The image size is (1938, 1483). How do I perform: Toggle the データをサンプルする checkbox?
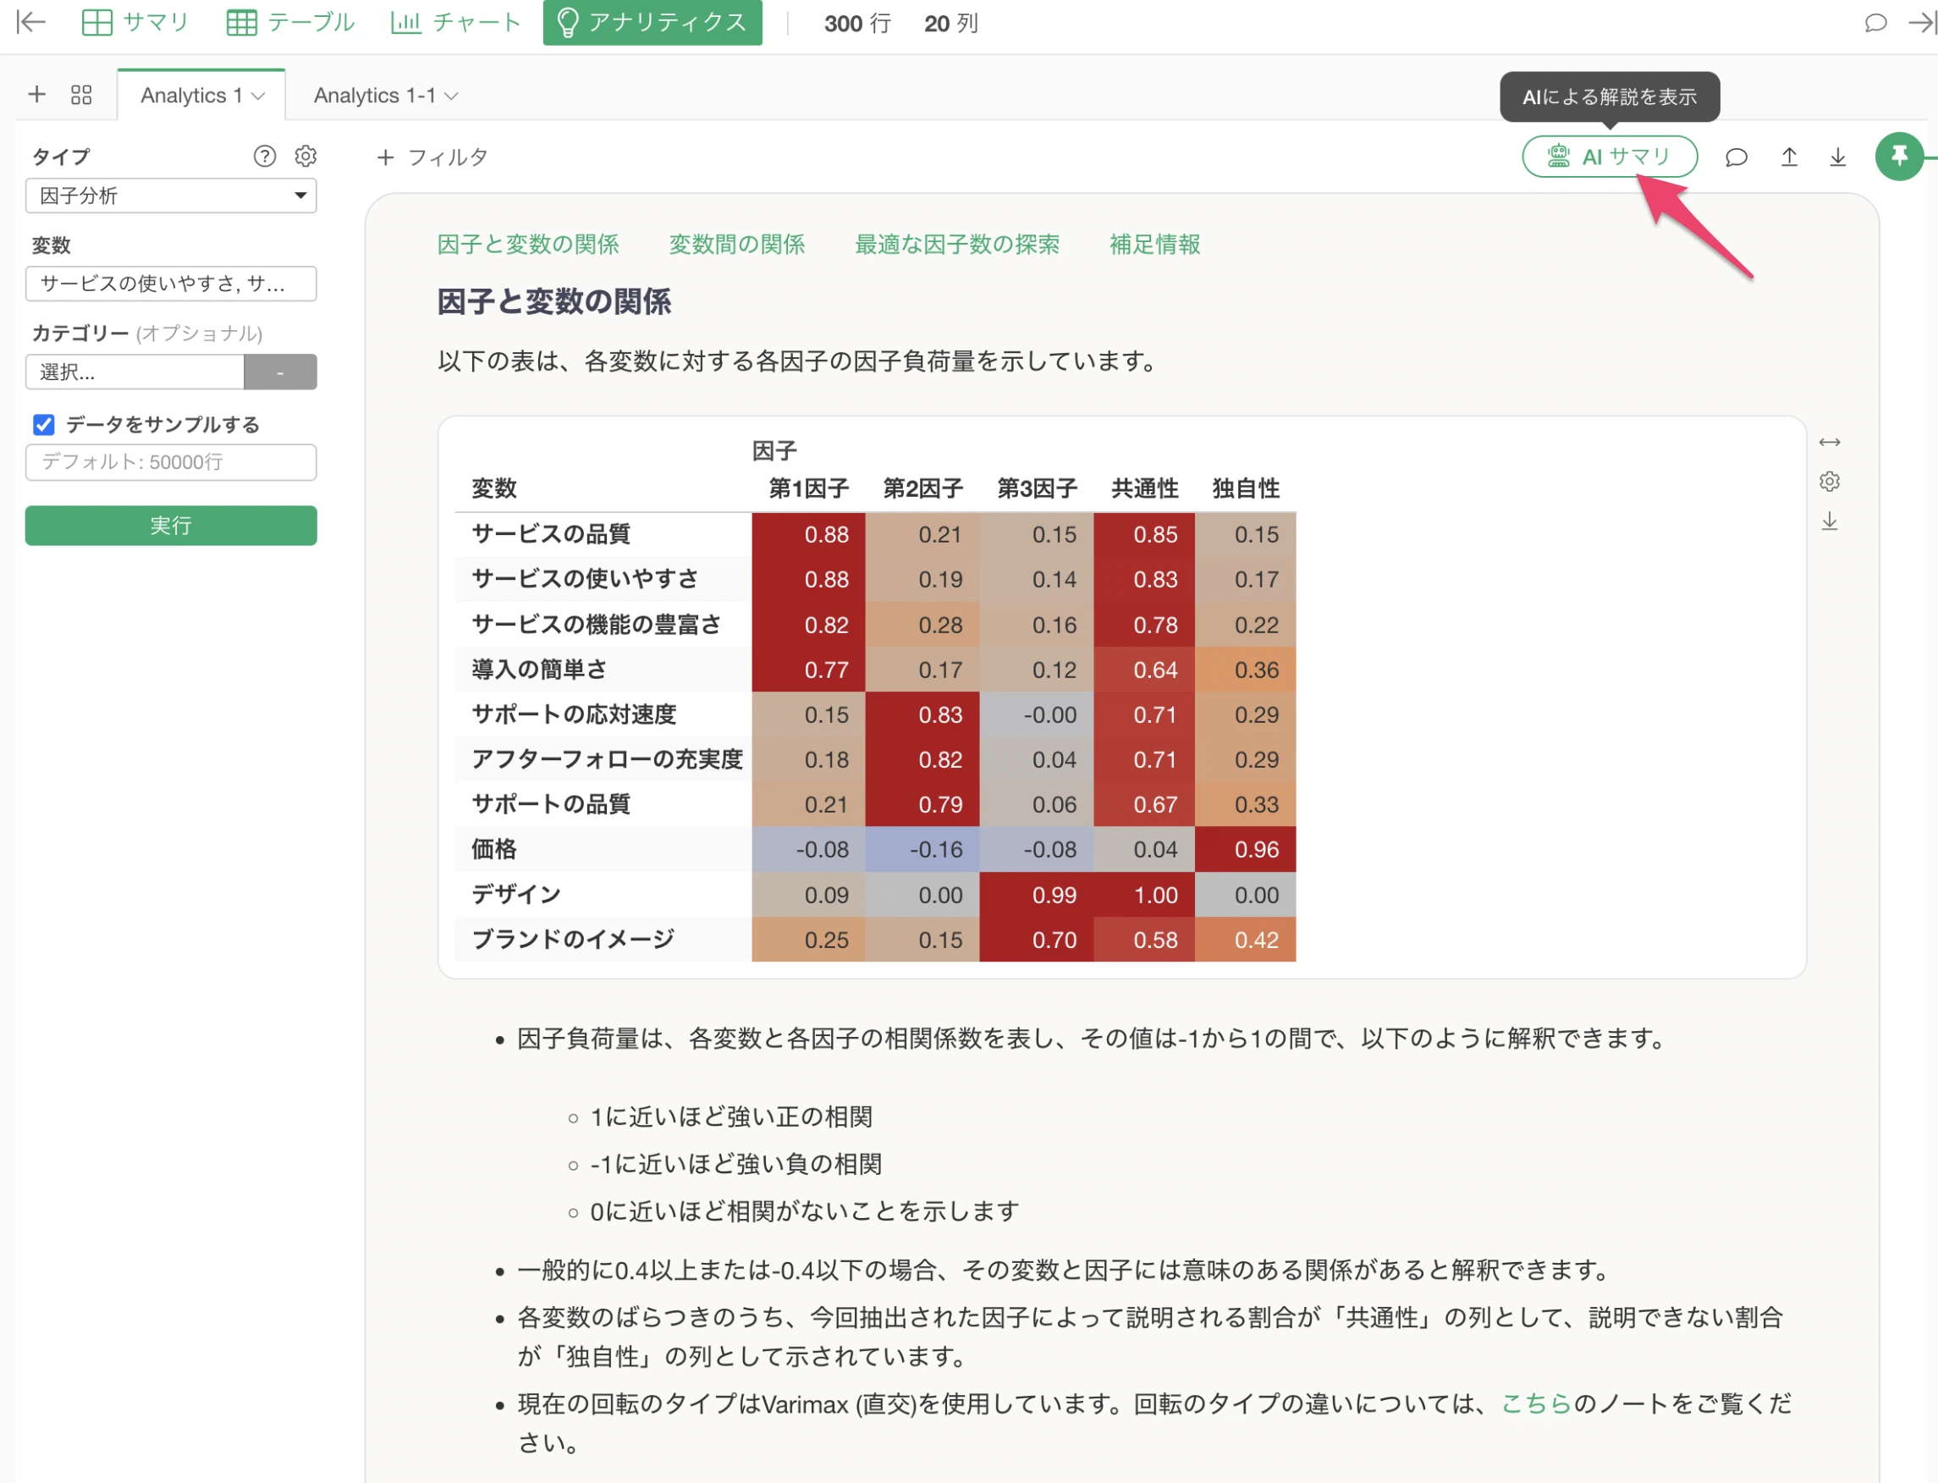click(x=43, y=425)
